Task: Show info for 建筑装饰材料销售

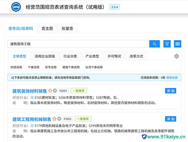Action: click(x=55, y=90)
